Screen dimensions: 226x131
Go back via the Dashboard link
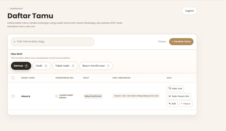coord(15,8)
